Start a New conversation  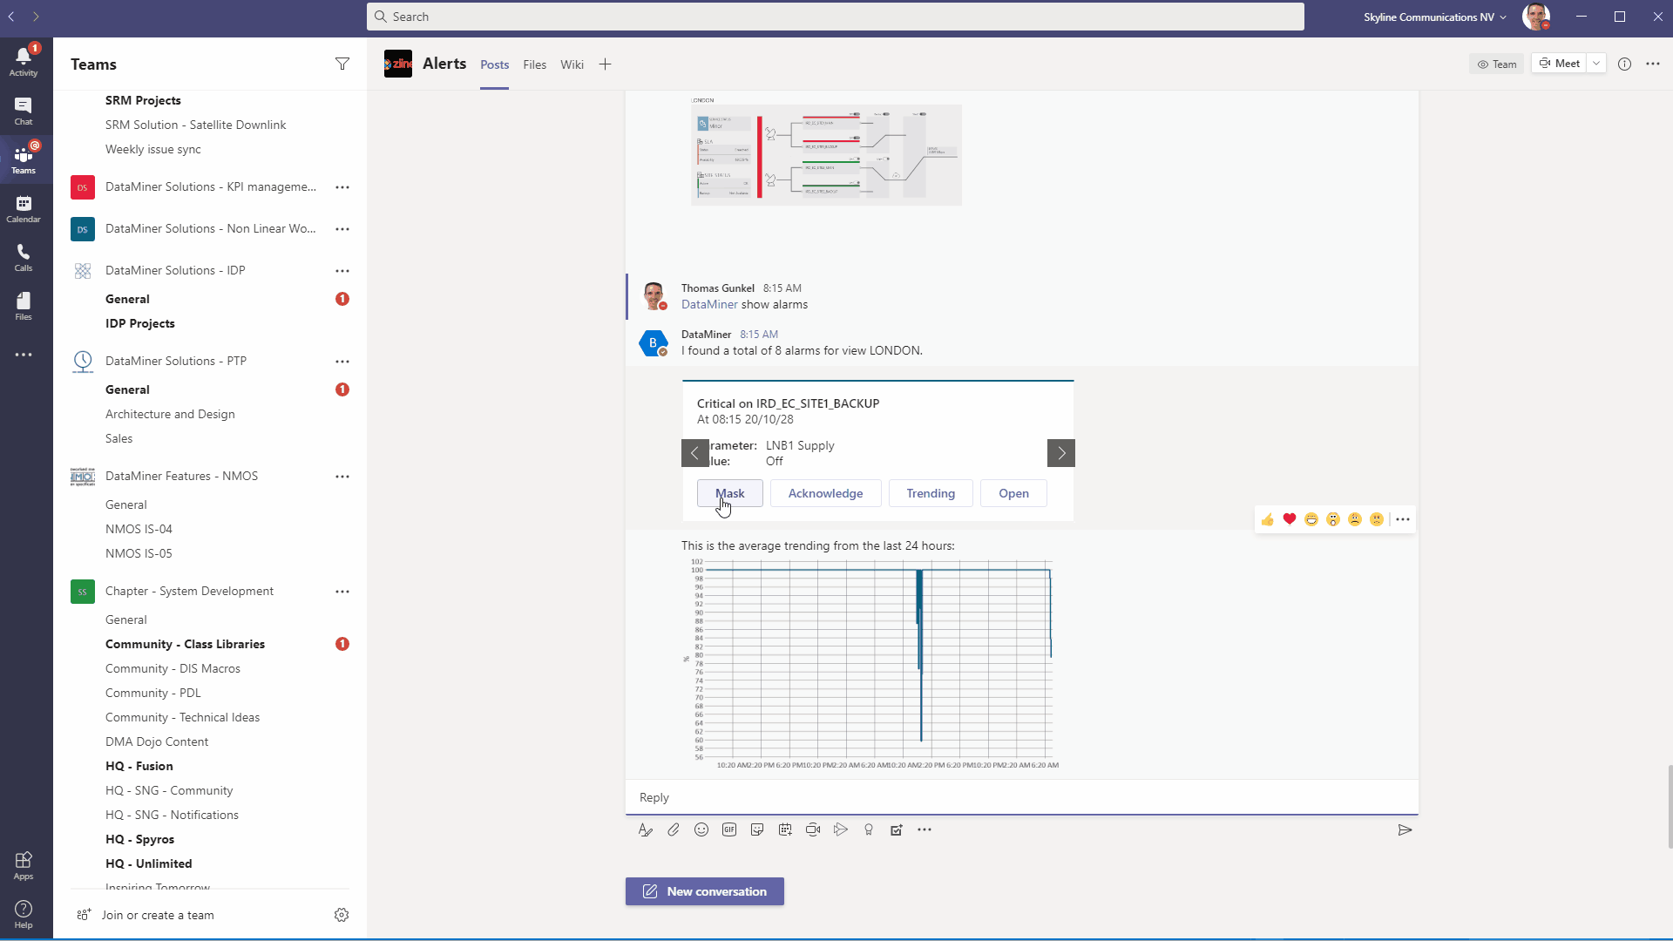coord(705,891)
